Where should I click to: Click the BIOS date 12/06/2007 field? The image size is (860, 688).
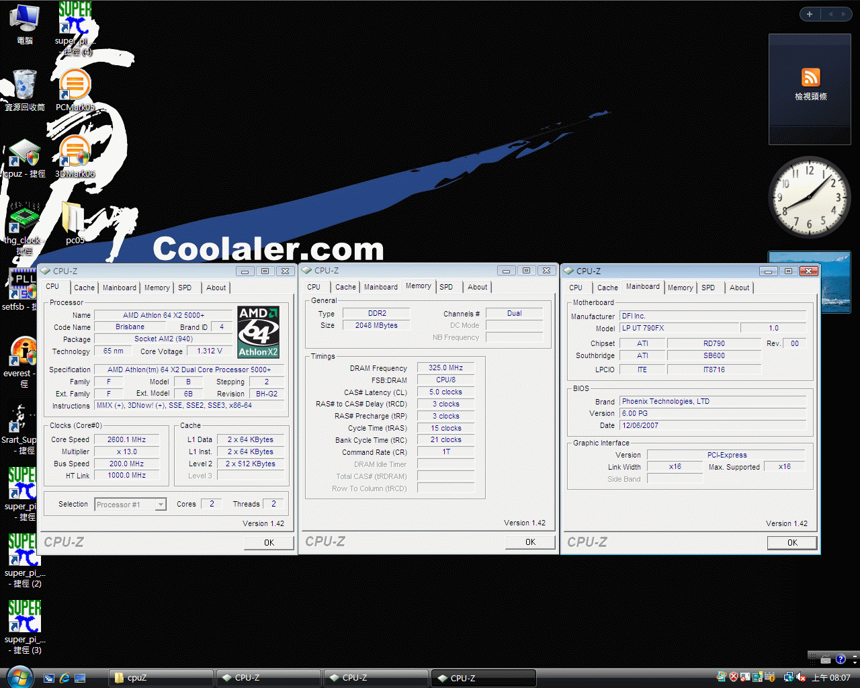[x=712, y=425]
